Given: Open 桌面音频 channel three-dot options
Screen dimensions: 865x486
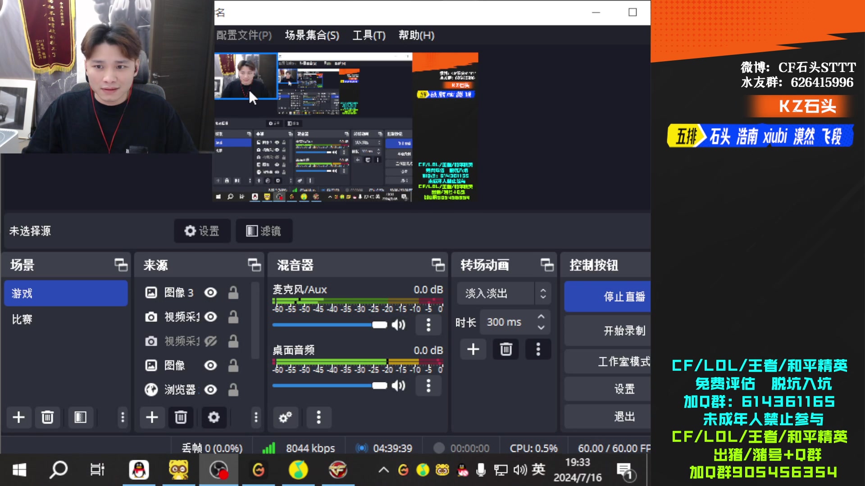Looking at the screenshot, I should point(428,386).
